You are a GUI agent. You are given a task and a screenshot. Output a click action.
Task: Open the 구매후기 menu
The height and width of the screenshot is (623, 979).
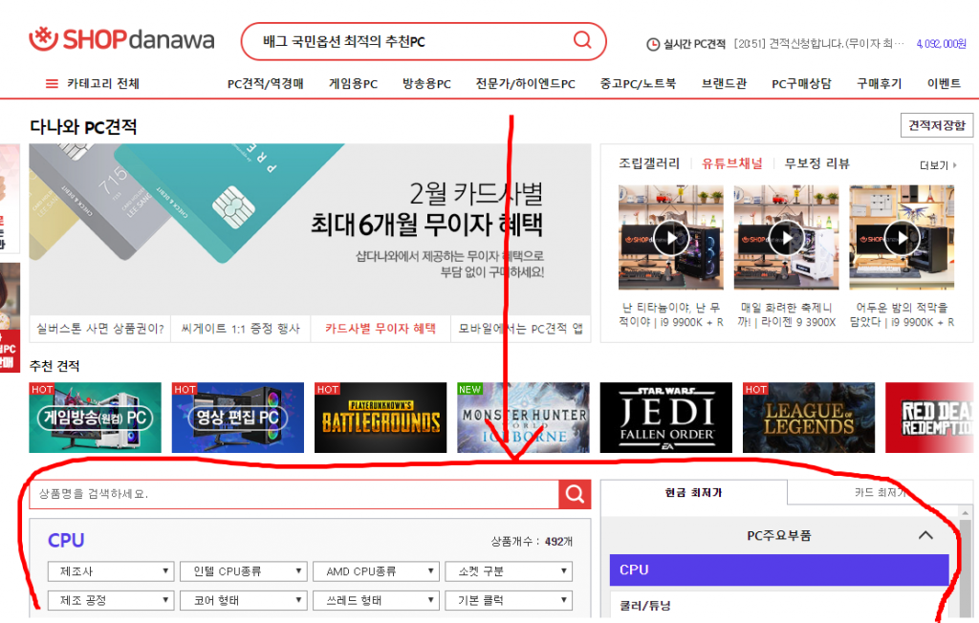pos(880,84)
